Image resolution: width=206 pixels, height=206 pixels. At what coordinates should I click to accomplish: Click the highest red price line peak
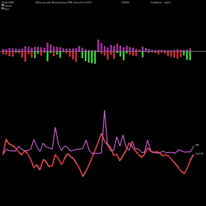click(x=101, y=133)
